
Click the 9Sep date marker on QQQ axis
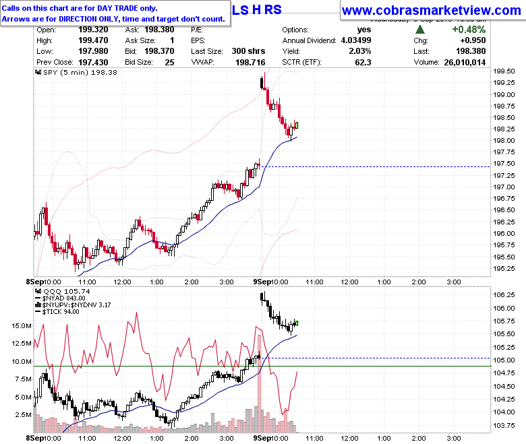(x=262, y=438)
